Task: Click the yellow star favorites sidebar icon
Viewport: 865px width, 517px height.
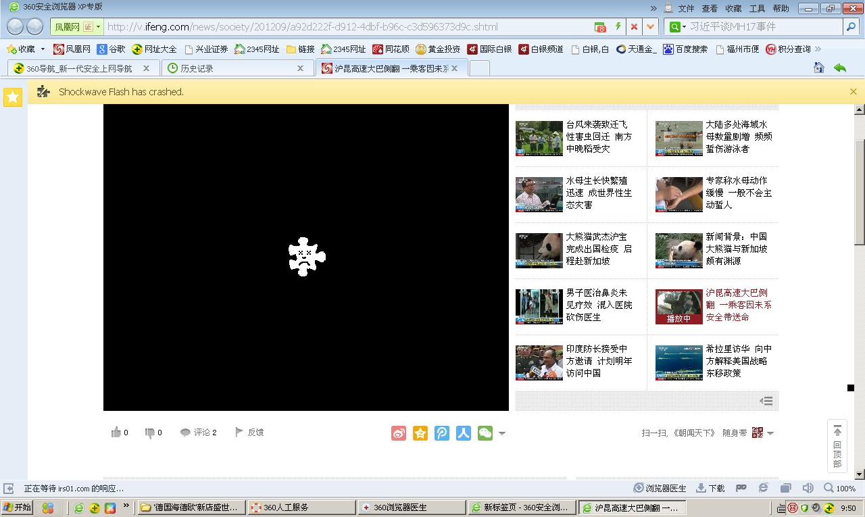Action: (x=13, y=97)
